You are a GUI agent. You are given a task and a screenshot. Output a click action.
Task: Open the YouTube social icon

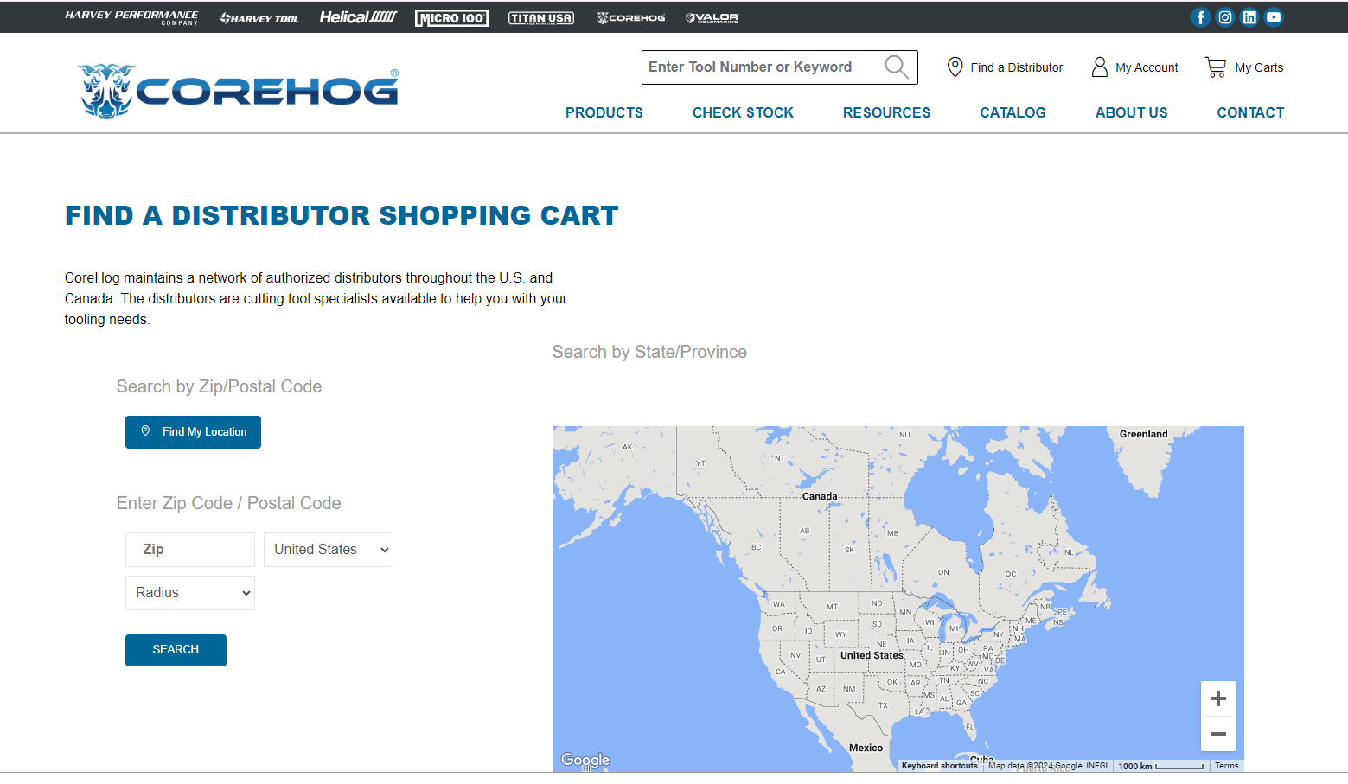pos(1273,17)
